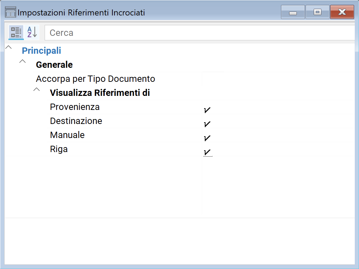Select the Provenienza label

point(75,107)
